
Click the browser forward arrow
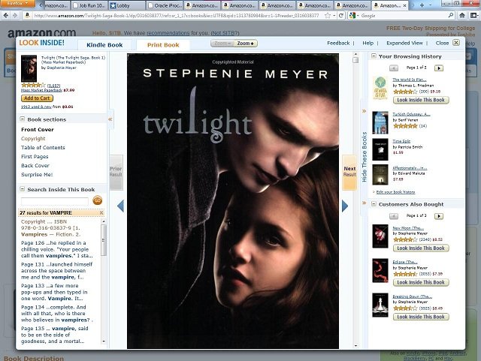pyautogui.click(x=15, y=15)
